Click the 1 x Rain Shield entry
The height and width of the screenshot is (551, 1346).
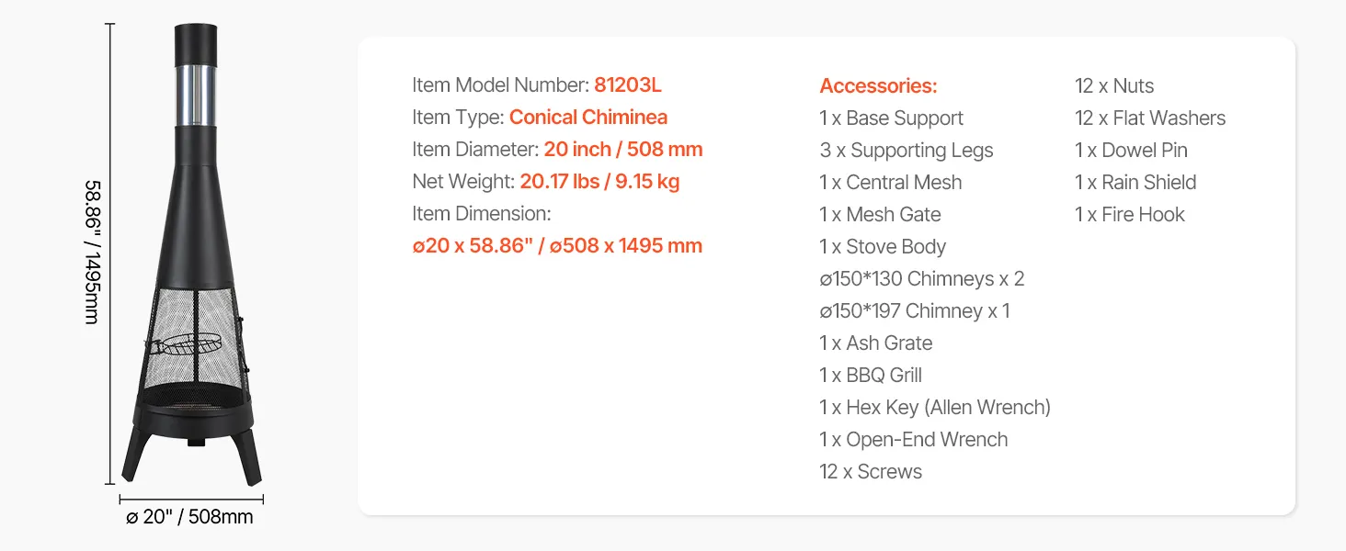1135,183
